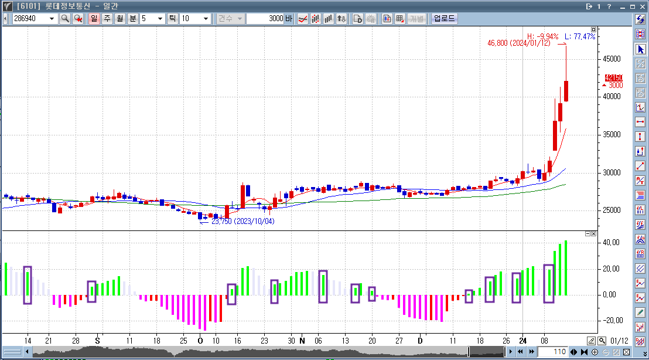The height and width of the screenshot is (360, 649).
Task: Expand the tick interval dropdown showing 10
Action: click(206, 18)
